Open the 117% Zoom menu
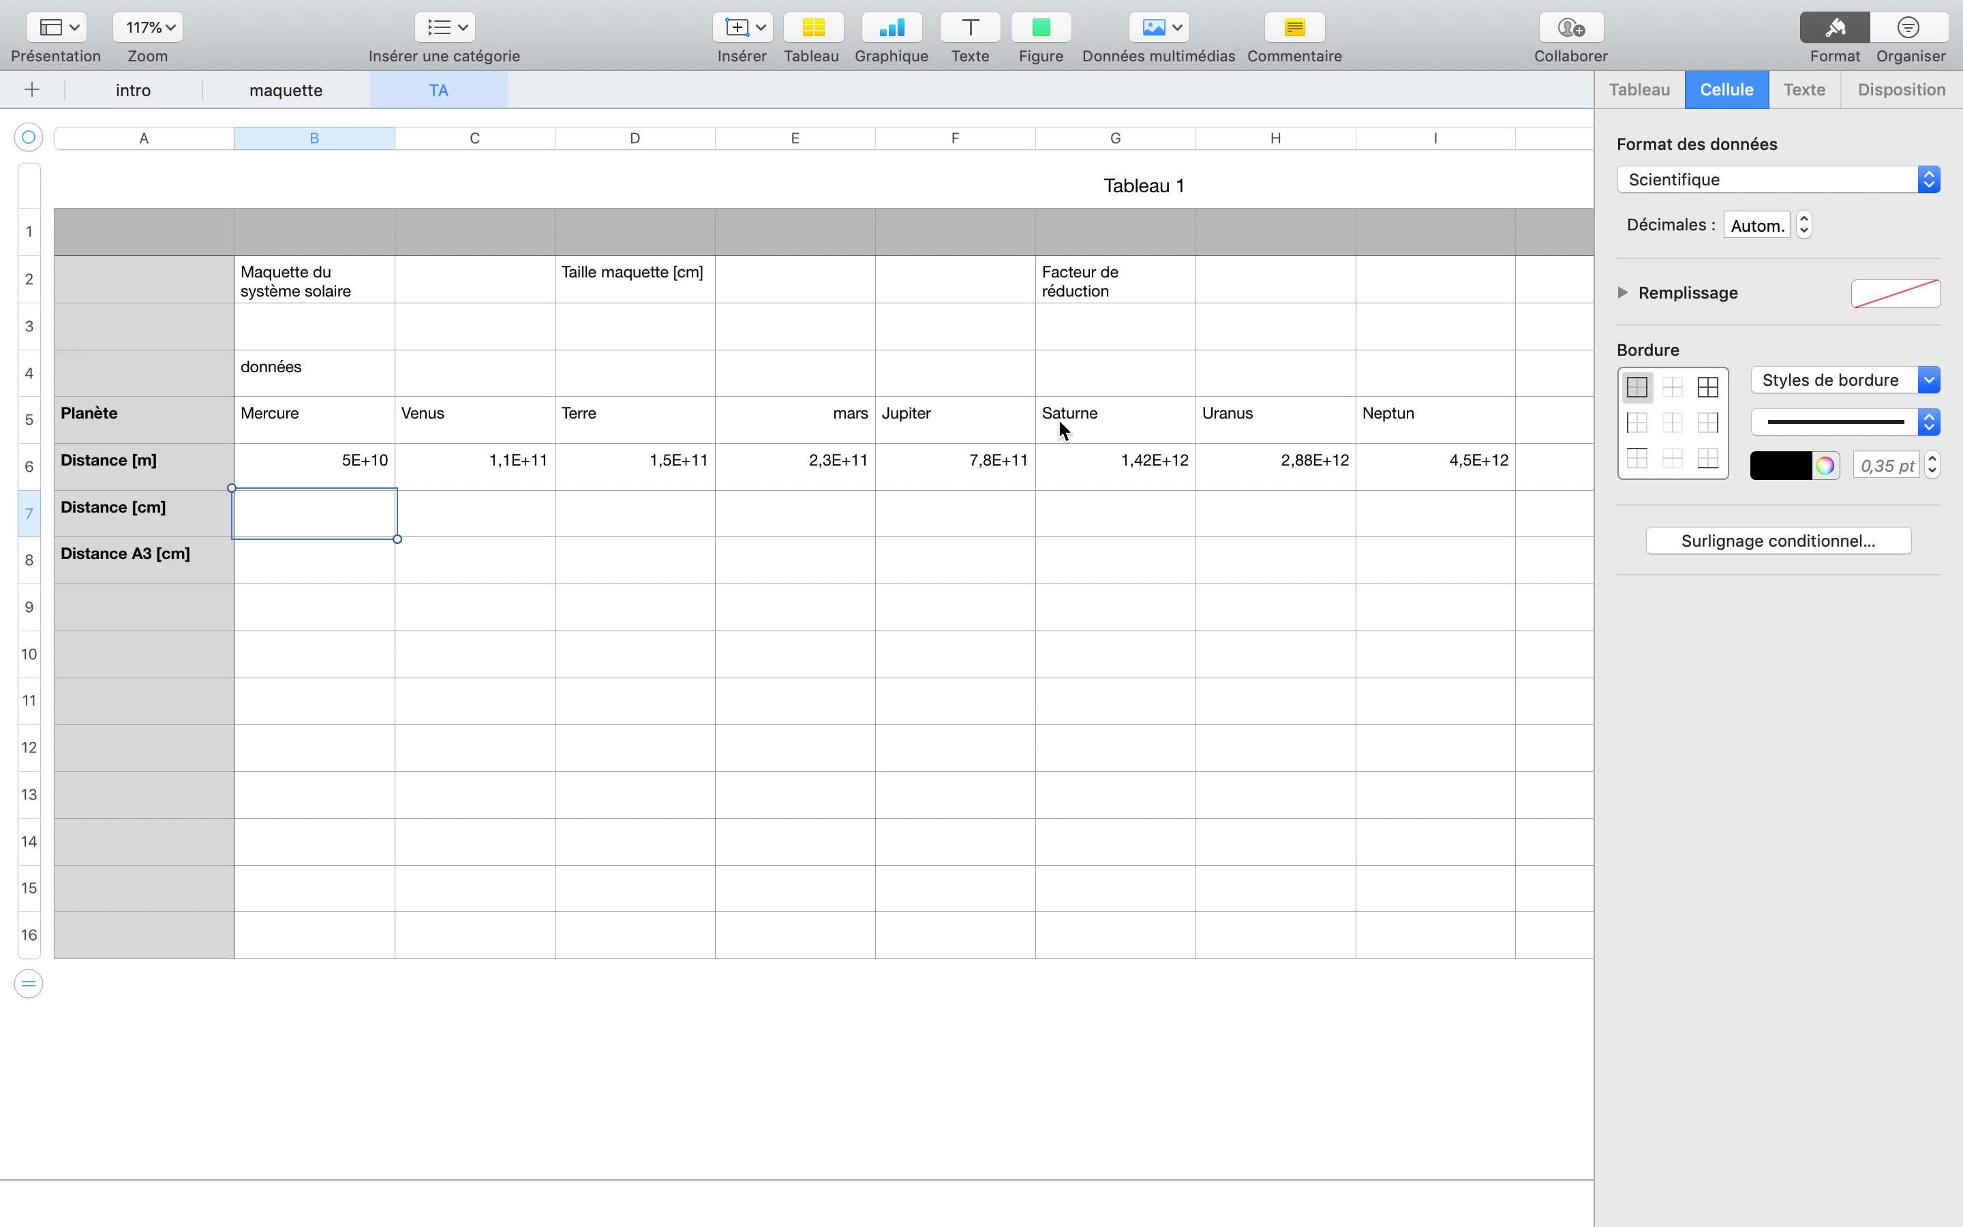Image resolution: width=1963 pixels, height=1227 pixels. 149,27
